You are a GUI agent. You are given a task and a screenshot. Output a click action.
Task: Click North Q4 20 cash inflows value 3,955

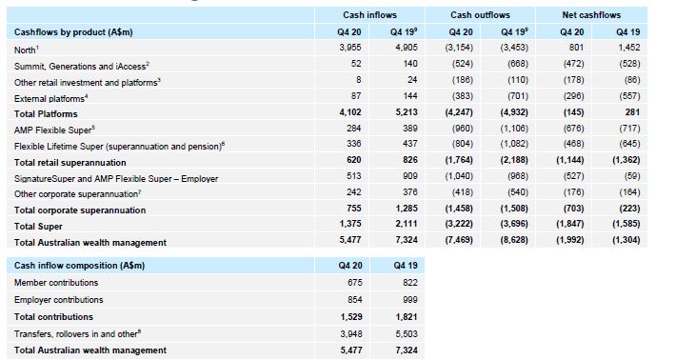point(350,48)
